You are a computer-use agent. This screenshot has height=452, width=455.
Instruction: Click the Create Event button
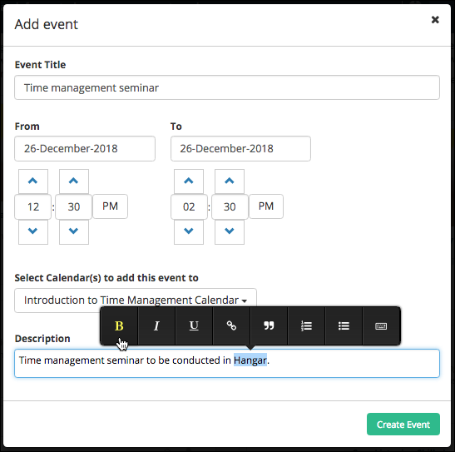403,425
